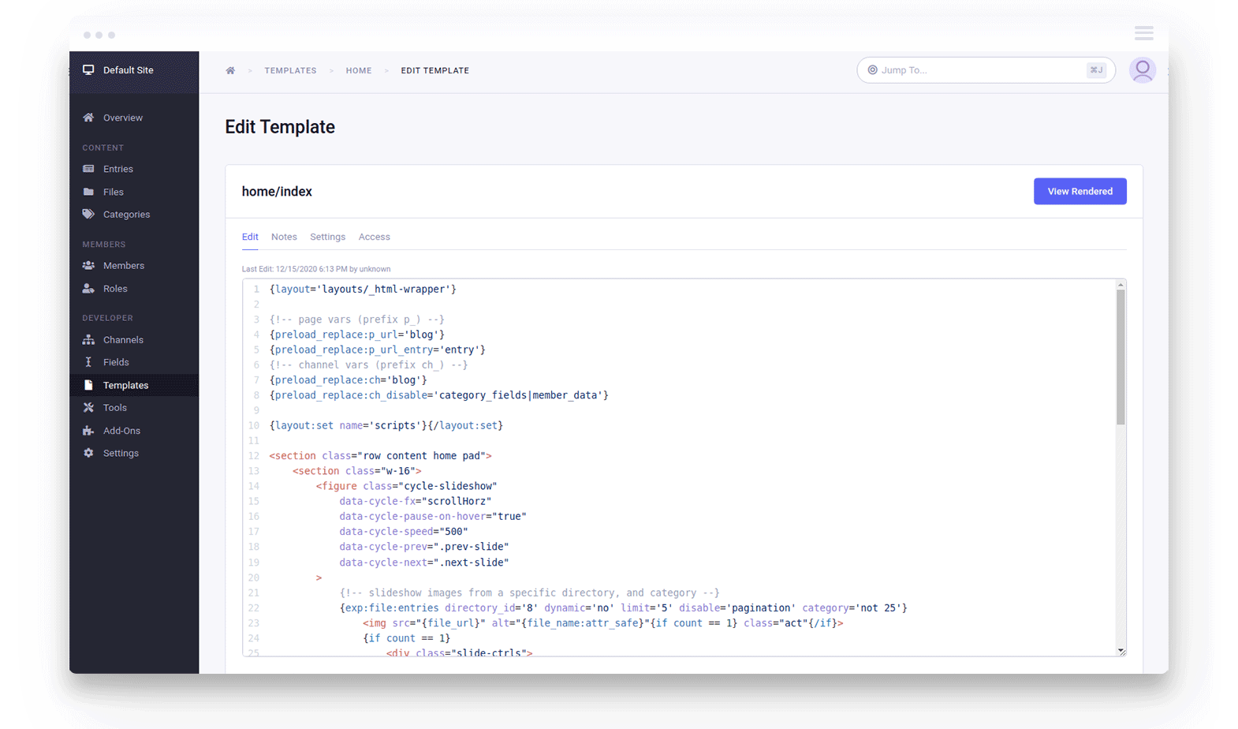This screenshot has height=729, width=1238.
Task: Click the Jump To target icon
Action: 873,70
